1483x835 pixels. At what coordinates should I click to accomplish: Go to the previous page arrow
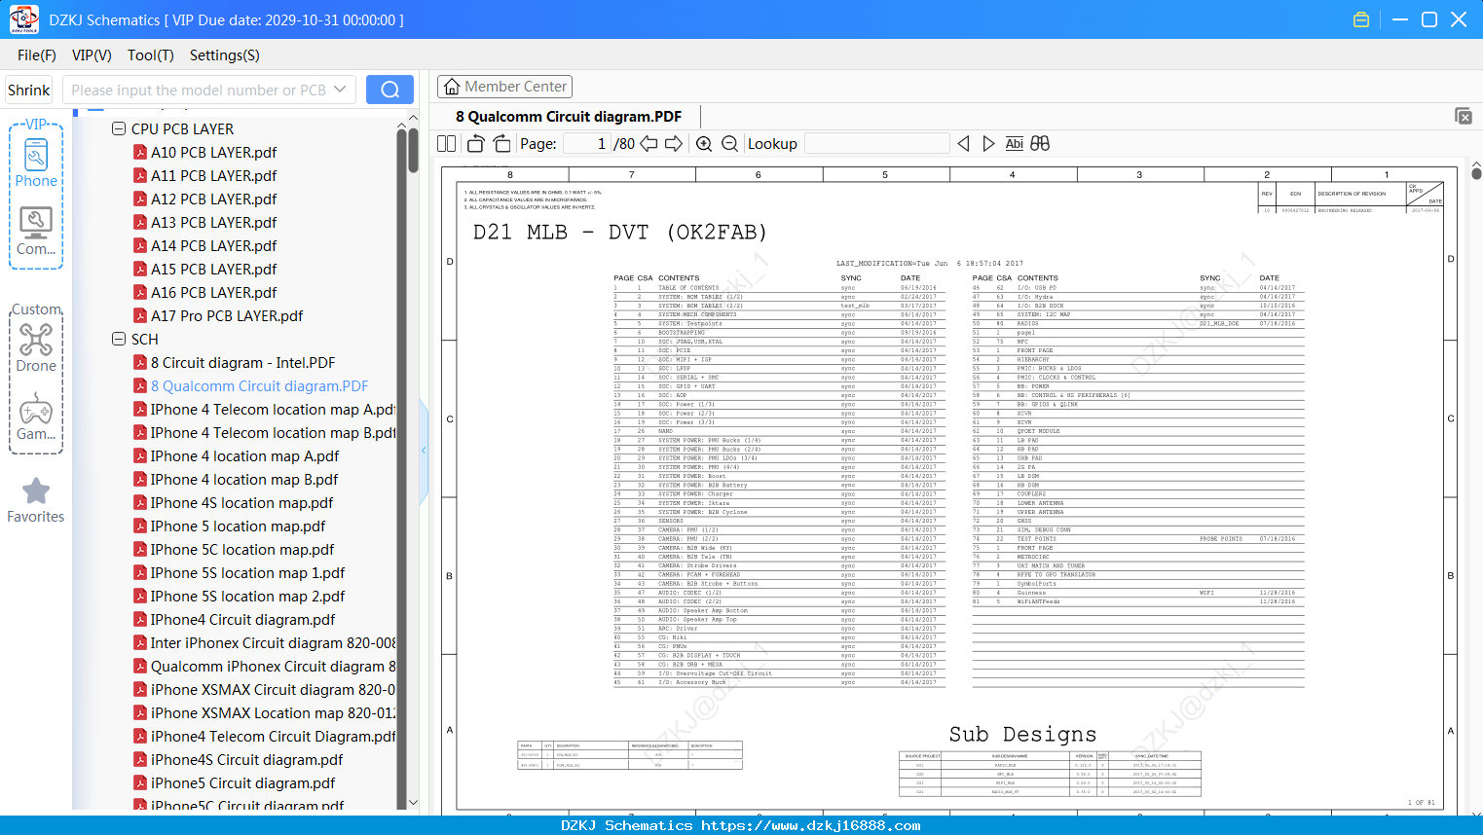tap(649, 144)
